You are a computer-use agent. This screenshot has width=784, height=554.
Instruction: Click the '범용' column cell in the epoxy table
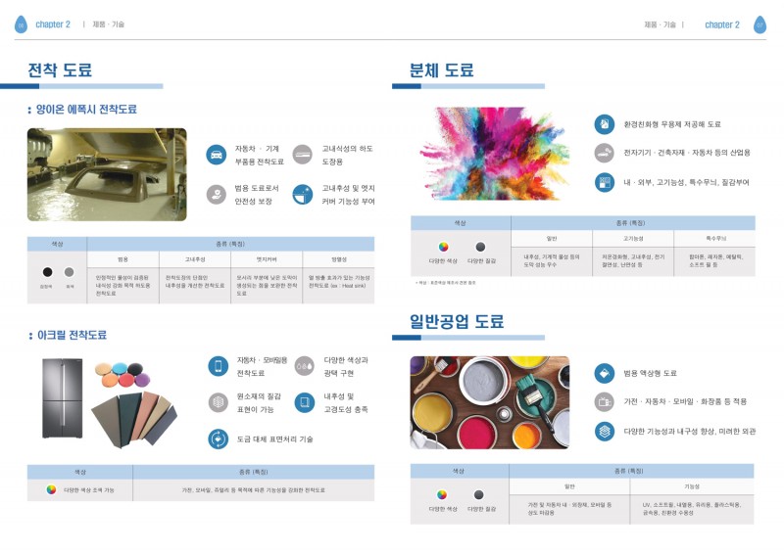(x=123, y=259)
